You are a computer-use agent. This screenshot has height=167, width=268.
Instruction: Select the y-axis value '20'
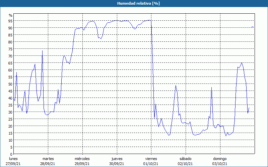[10, 126]
